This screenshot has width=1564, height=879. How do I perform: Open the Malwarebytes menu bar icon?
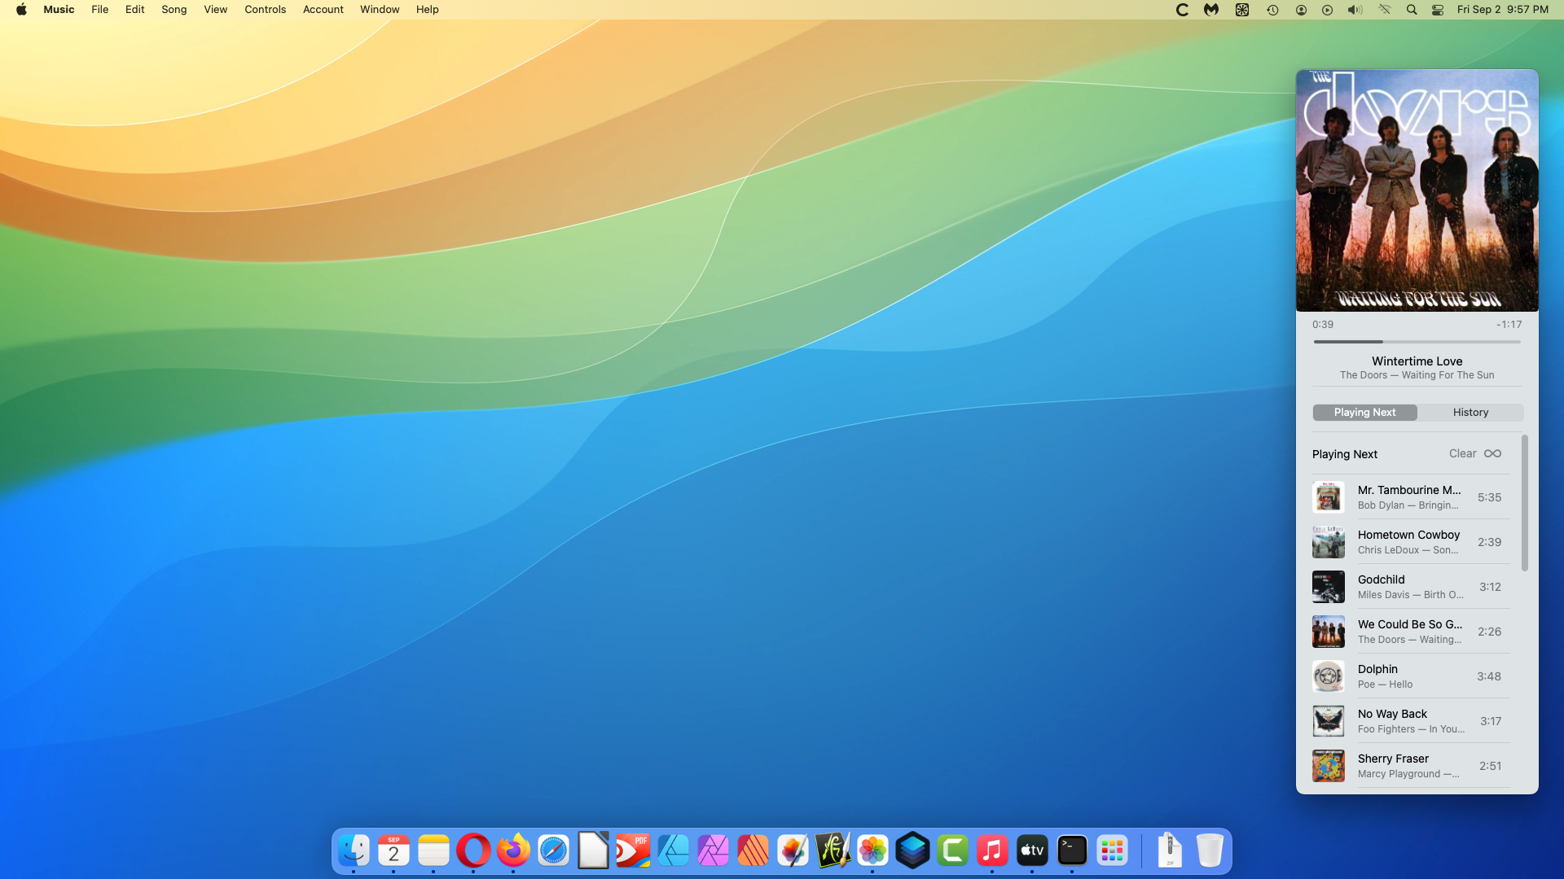1211,10
